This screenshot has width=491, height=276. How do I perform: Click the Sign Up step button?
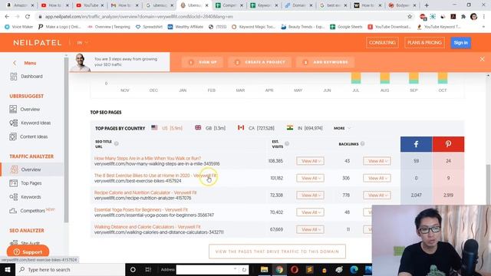[x=203, y=62]
